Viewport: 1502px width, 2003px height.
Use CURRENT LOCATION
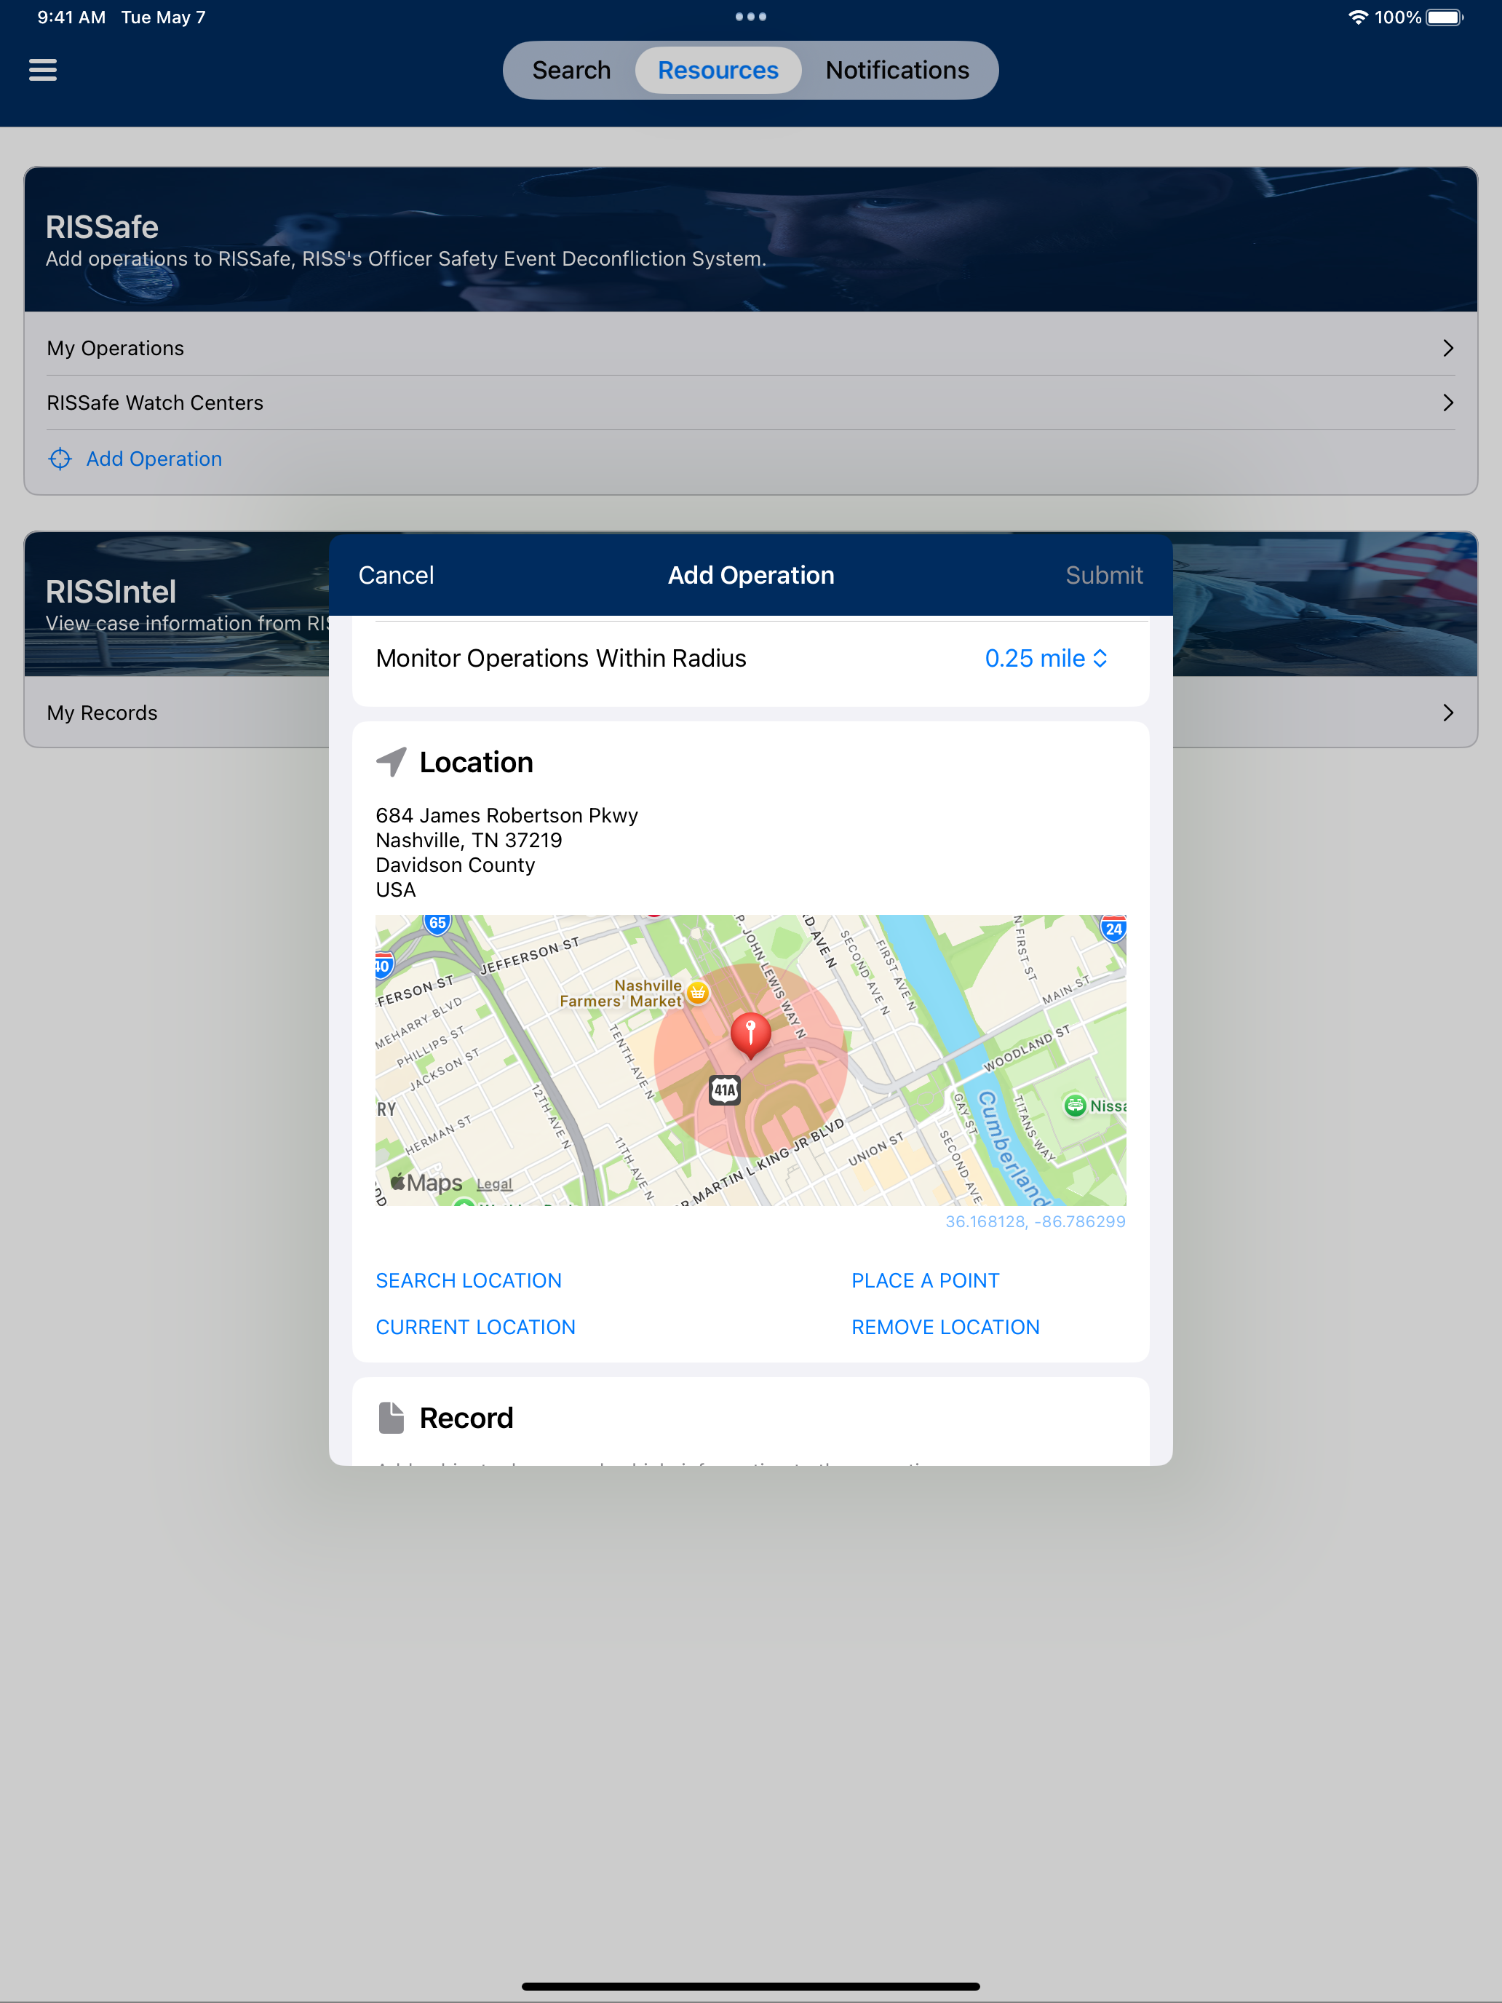click(x=475, y=1327)
